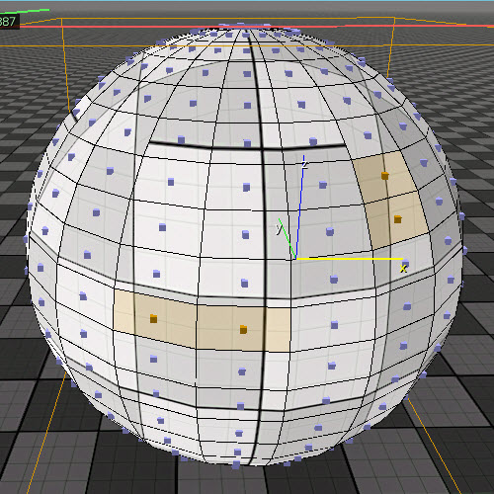Select the polygon dot at sphere's bottom pole
494x494 pixels.
tap(236, 464)
